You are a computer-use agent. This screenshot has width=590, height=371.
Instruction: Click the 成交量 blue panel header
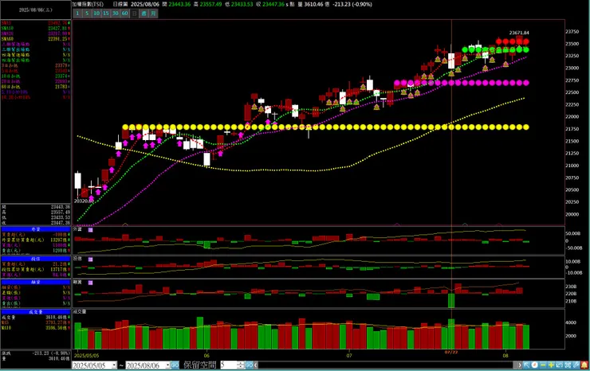35,312
